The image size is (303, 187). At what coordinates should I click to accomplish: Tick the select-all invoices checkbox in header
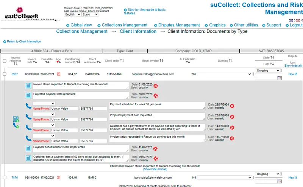(5, 61)
